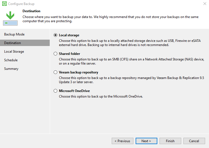This screenshot has width=209, height=148.
Task: Pick the Microsoft OneDrive radio button
Action: pos(56,91)
